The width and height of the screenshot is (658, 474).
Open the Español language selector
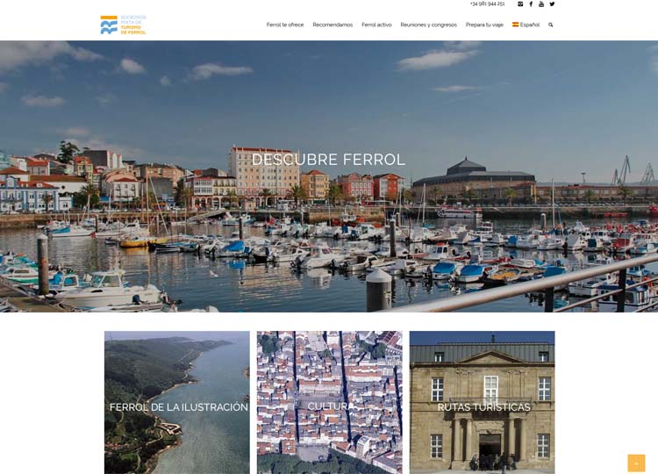coord(526,25)
